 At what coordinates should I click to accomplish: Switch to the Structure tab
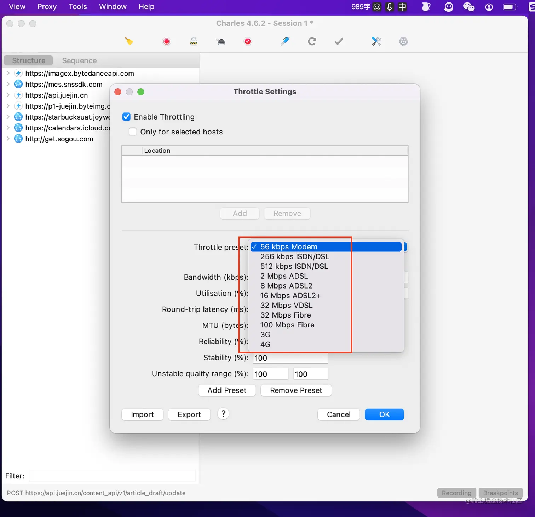pos(29,60)
